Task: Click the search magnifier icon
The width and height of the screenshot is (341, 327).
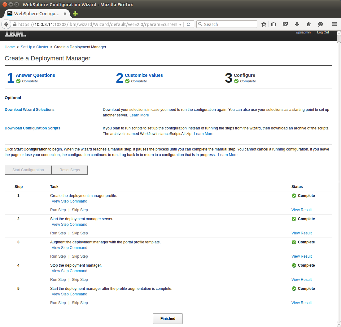Action: click(200, 24)
